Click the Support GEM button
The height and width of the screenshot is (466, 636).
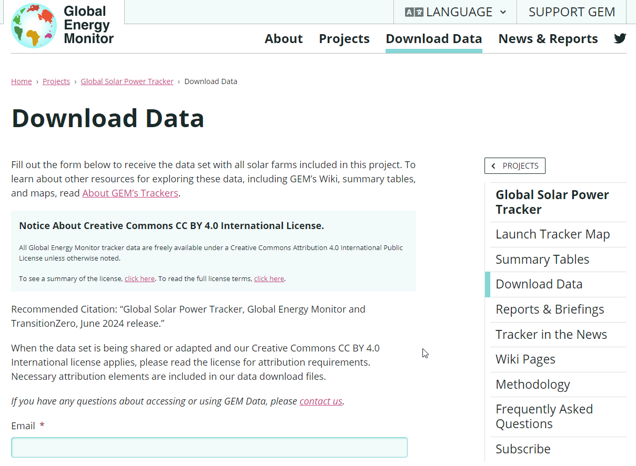pos(571,12)
